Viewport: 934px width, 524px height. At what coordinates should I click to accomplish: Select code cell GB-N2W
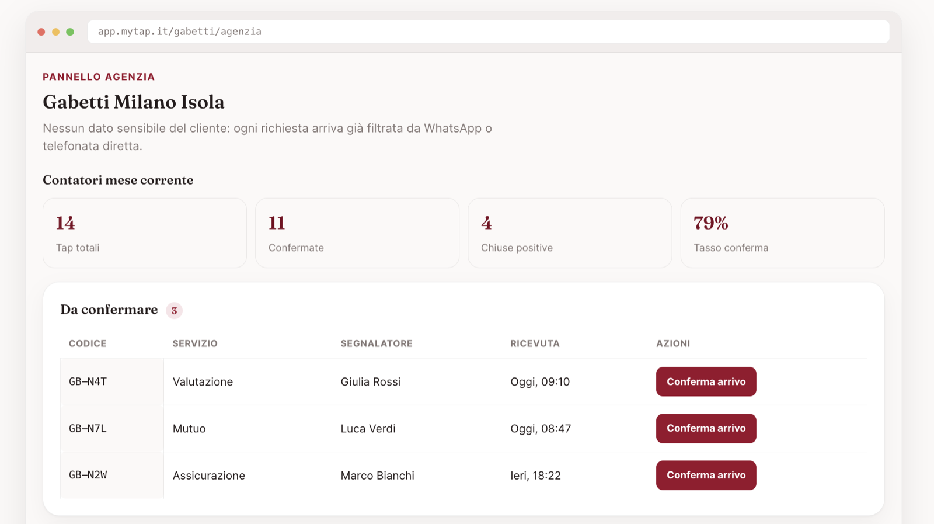(x=111, y=475)
